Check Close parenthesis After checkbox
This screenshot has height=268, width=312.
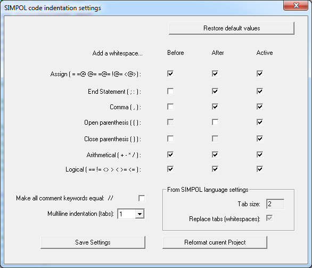(215, 139)
